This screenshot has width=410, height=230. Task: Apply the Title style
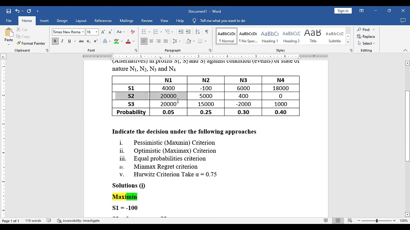[313, 36]
